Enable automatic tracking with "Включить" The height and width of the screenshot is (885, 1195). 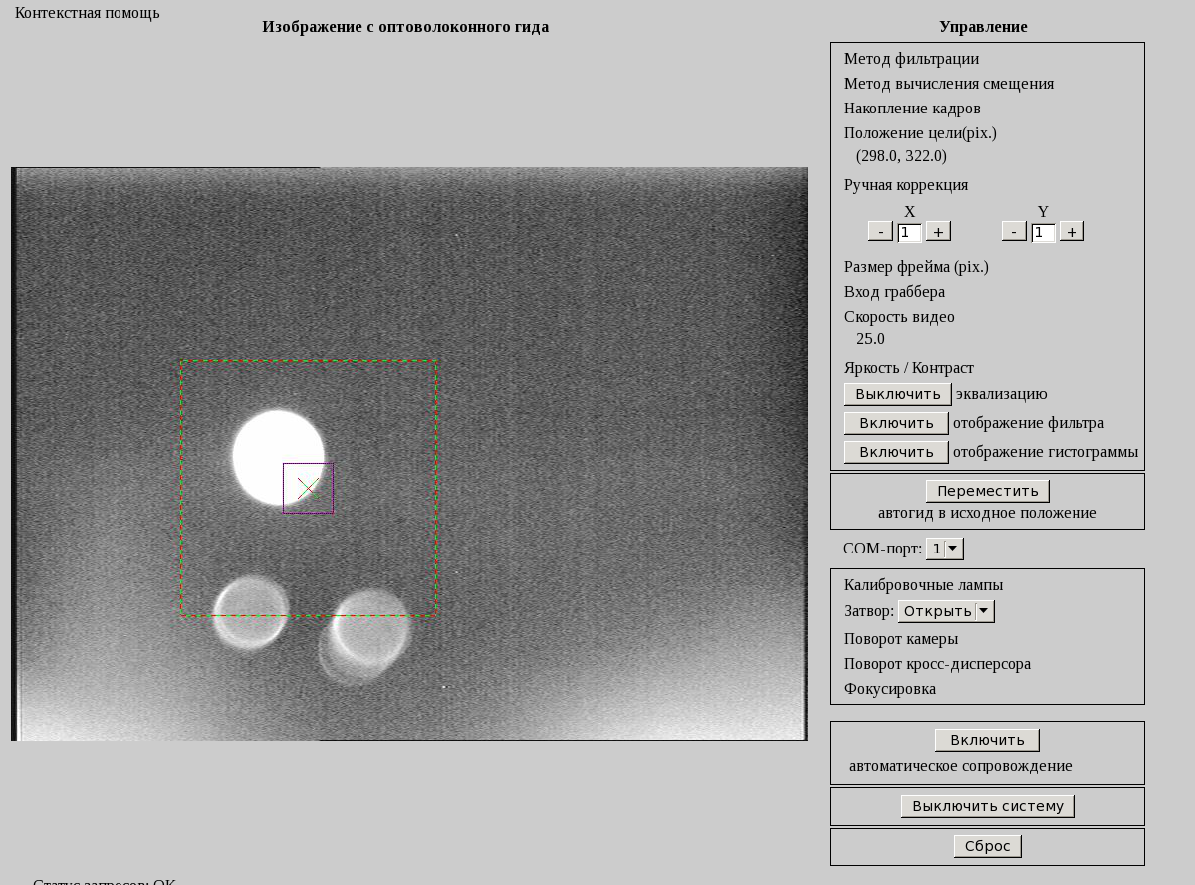(x=987, y=739)
